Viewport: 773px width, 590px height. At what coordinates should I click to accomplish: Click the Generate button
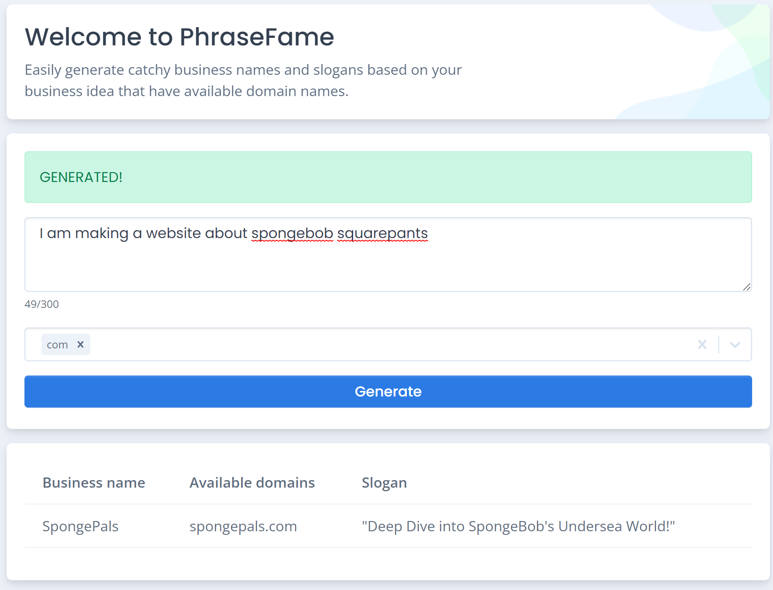tap(388, 392)
